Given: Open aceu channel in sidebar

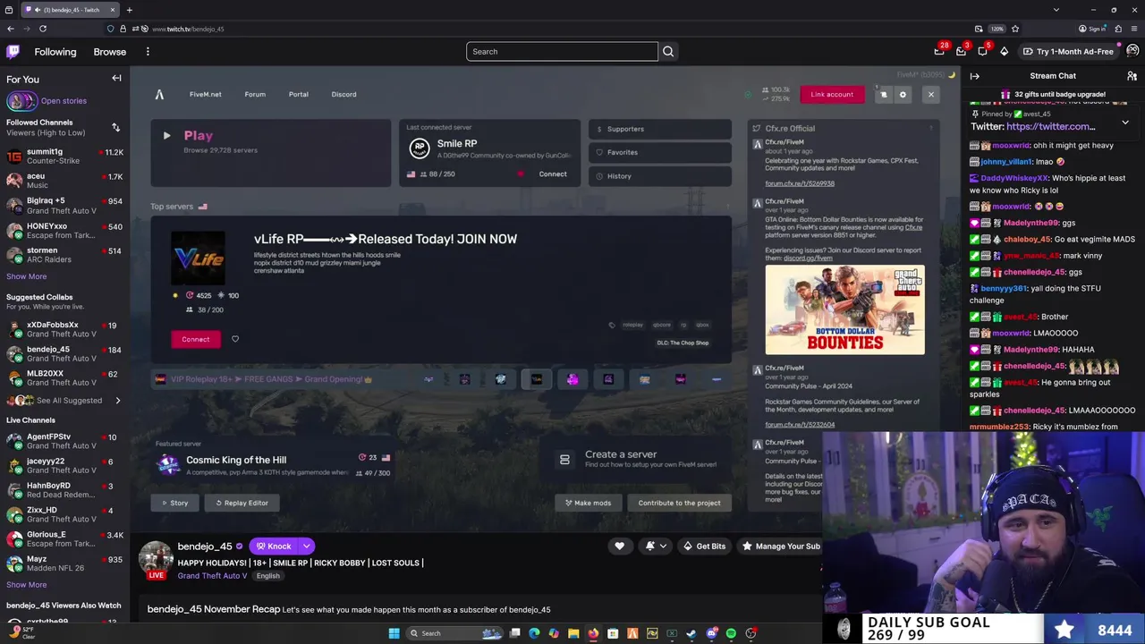Looking at the screenshot, I should tap(64, 181).
